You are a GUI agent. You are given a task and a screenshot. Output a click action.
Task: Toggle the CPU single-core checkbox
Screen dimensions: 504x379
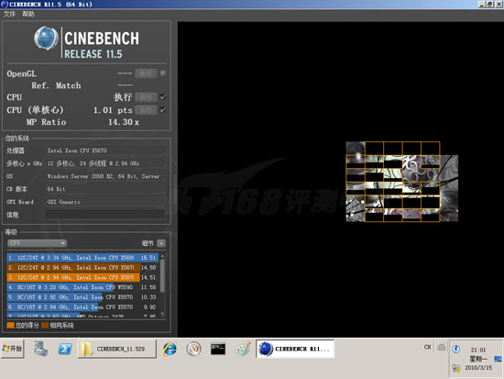[x=163, y=110]
